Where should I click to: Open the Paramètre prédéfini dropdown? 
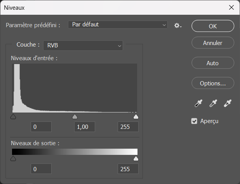click(118, 25)
